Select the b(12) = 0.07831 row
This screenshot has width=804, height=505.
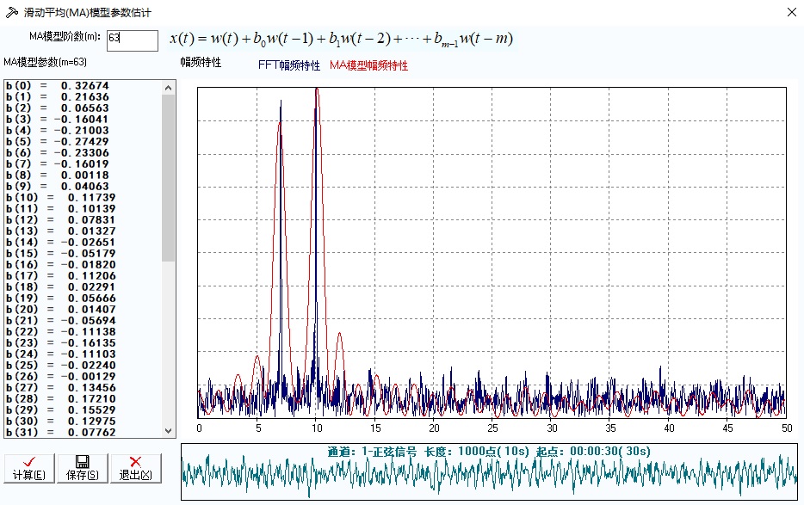[x=83, y=220]
